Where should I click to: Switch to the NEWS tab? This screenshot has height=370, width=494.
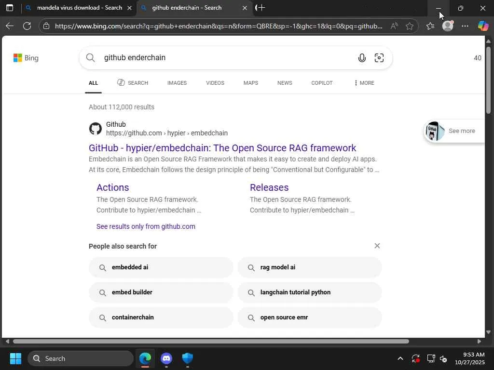coord(285,83)
